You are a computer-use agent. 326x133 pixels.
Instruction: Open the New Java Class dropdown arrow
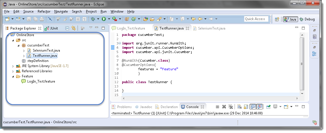139,19
